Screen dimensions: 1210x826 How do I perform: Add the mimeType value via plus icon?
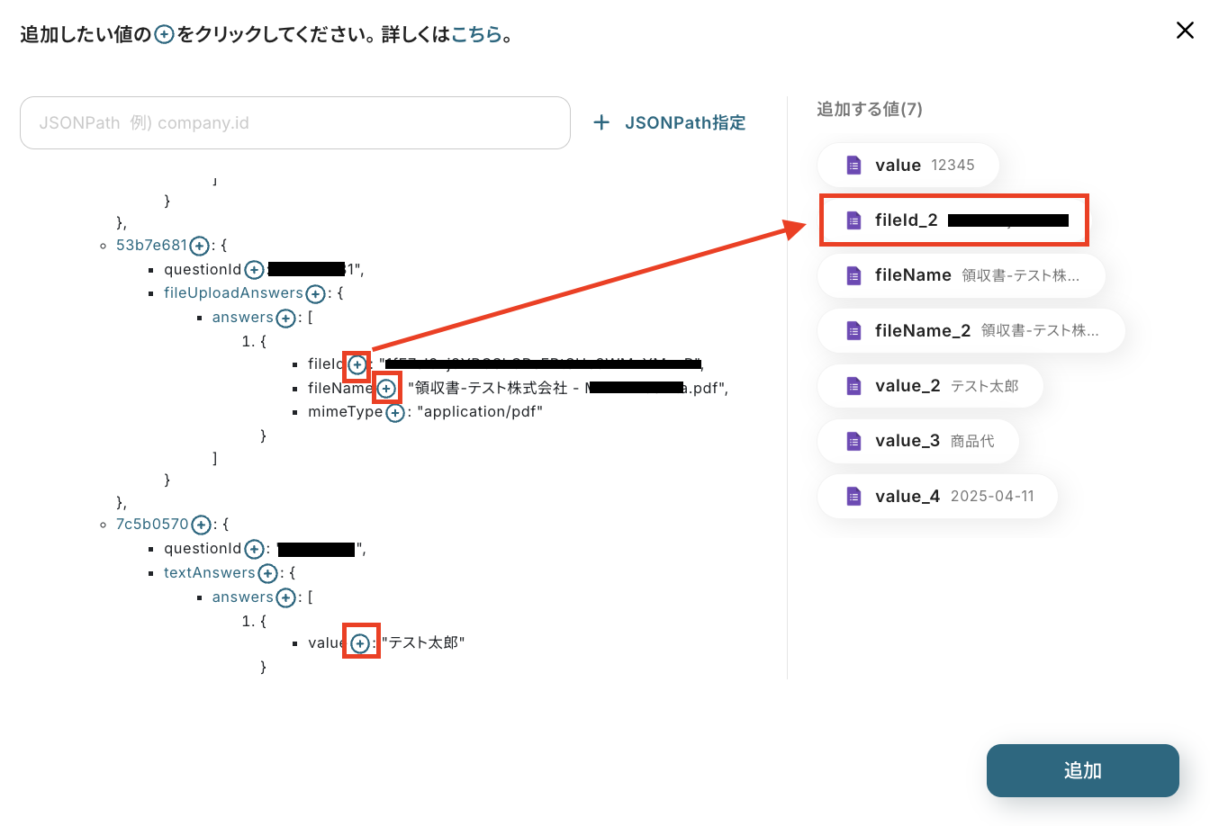[394, 412]
